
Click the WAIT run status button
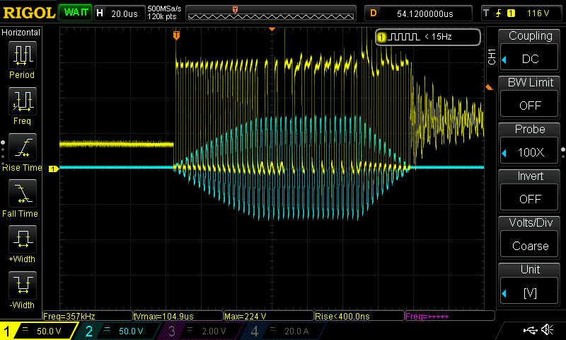pyautogui.click(x=74, y=13)
